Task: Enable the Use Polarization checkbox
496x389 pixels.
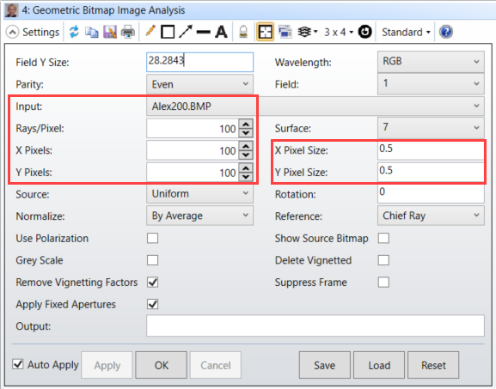Action: point(152,238)
